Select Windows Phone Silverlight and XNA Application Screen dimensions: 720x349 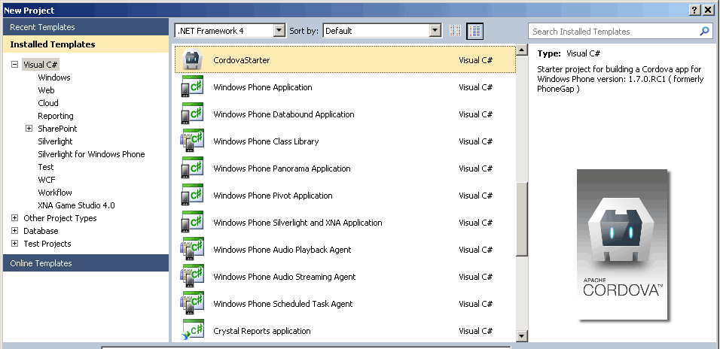coord(297,223)
